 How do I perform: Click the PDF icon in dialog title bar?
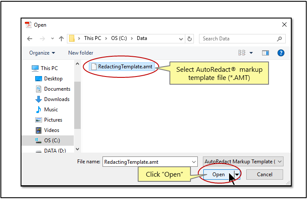pos(28,25)
